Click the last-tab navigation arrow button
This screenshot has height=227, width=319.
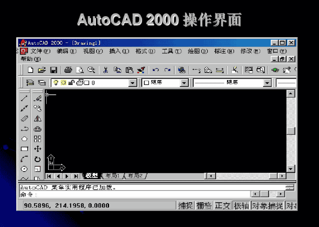(76, 176)
